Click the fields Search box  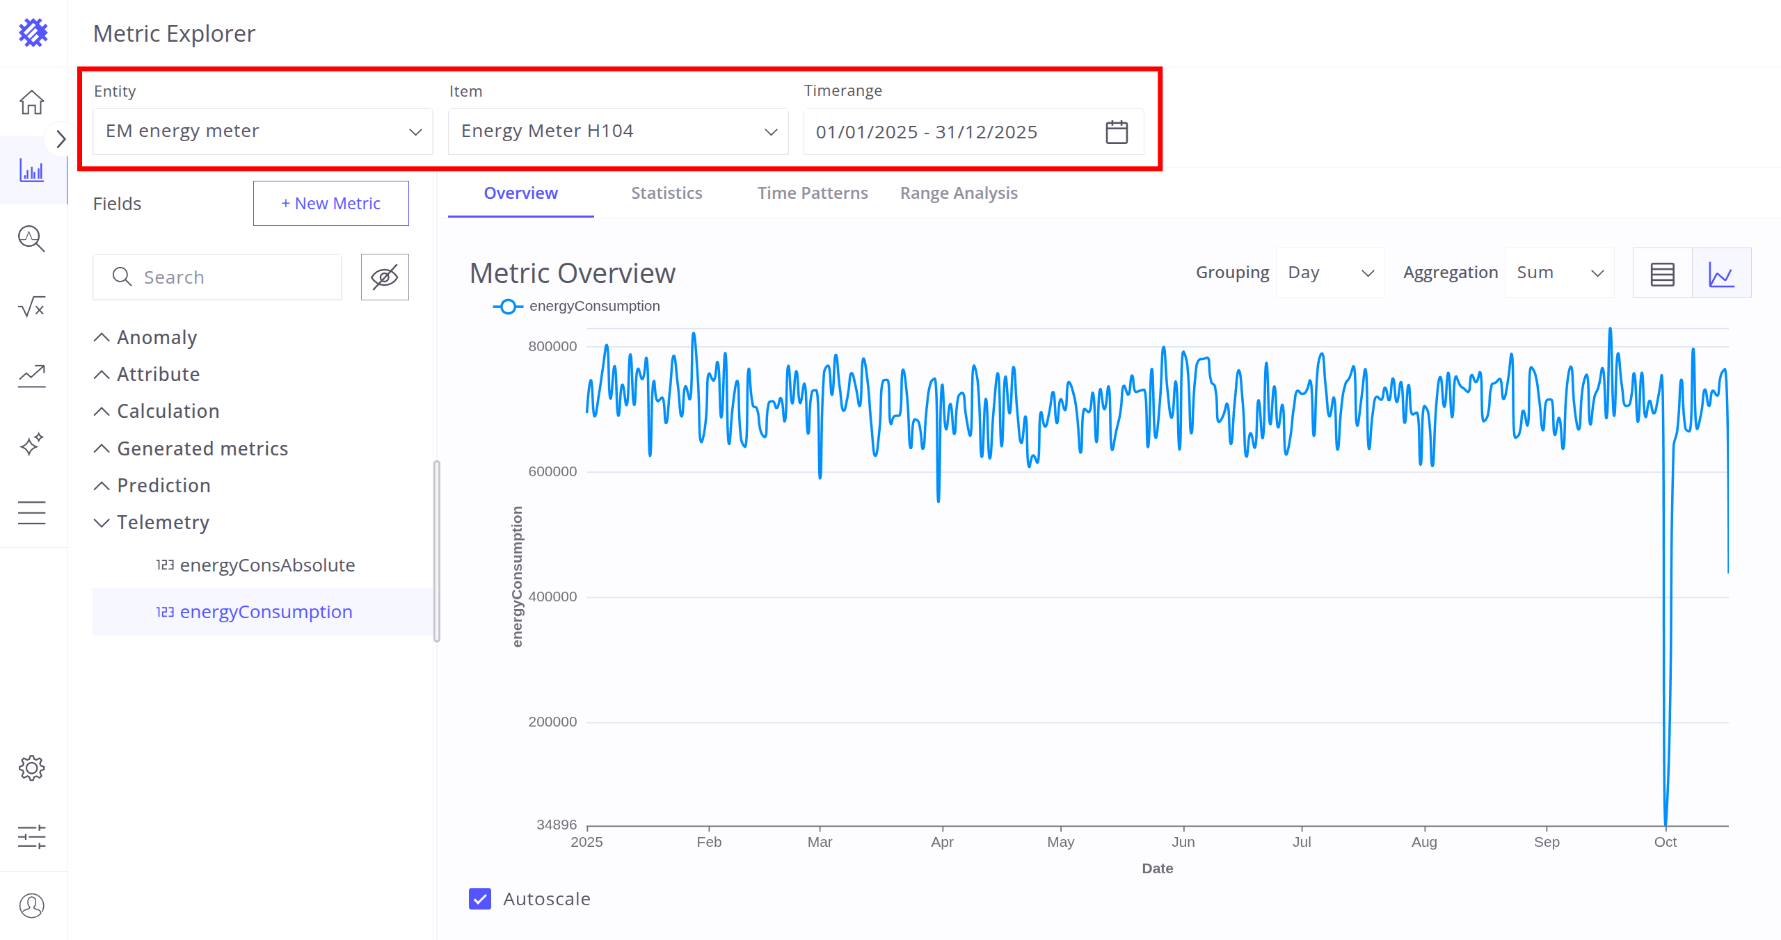click(x=217, y=277)
